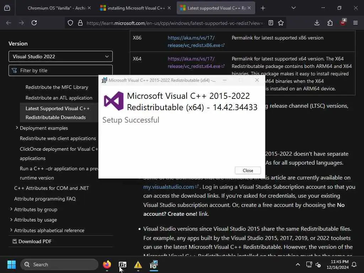Click the Visual Studio logo in dialog

[113, 101]
